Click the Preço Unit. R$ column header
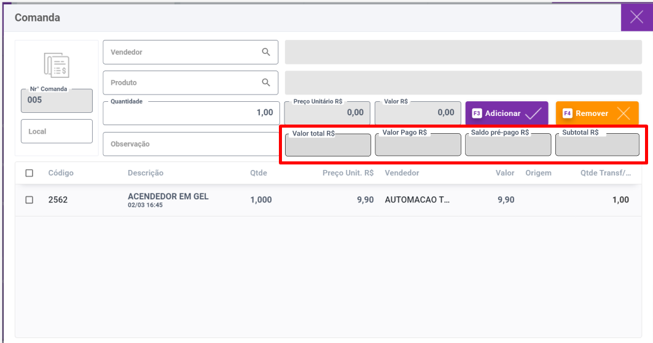The height and width of the screenshot is (343, 653). click(348, 173)
